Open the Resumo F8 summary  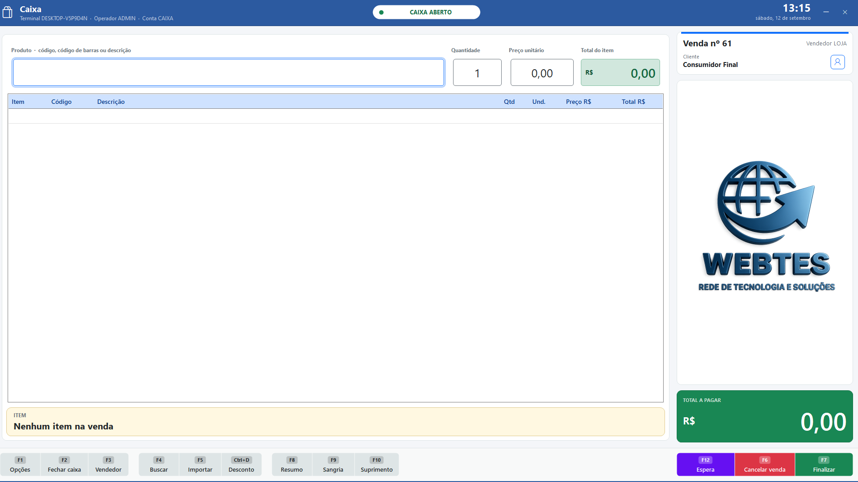pos(292,464)
